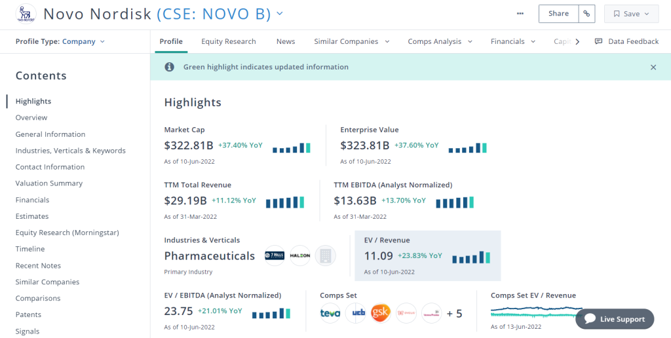Click the info icon in green banner
Image resolution: width=671 pixels, height=338 pixels.
[x=170, y=67]
